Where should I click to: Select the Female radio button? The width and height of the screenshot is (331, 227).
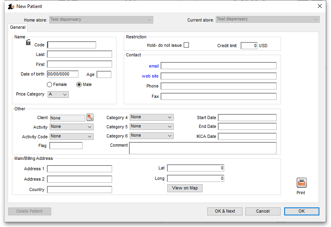50,85
